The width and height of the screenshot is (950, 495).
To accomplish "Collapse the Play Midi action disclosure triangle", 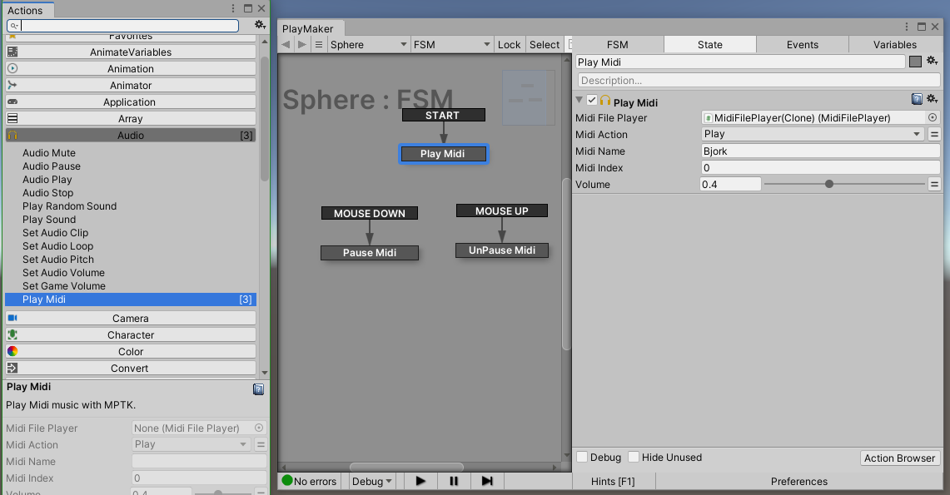I will [x=579, y=101].
